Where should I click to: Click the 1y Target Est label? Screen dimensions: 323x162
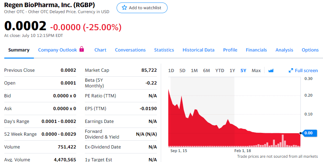(98, 160)
